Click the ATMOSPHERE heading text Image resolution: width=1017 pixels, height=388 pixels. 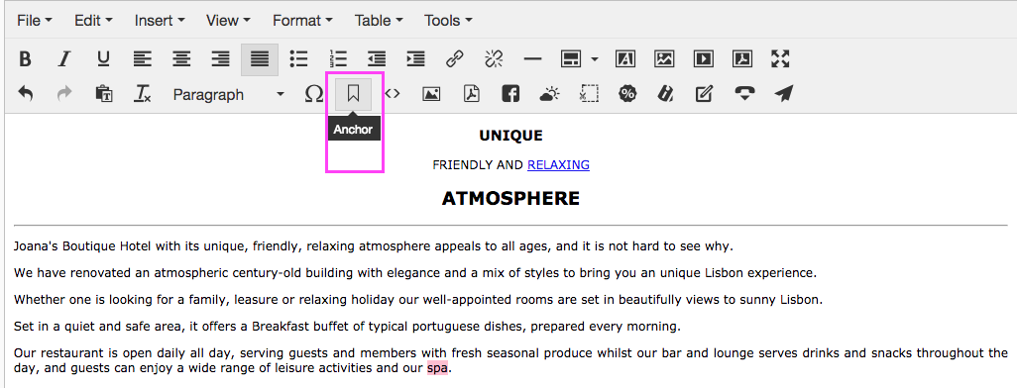click(x=510, y=198)
